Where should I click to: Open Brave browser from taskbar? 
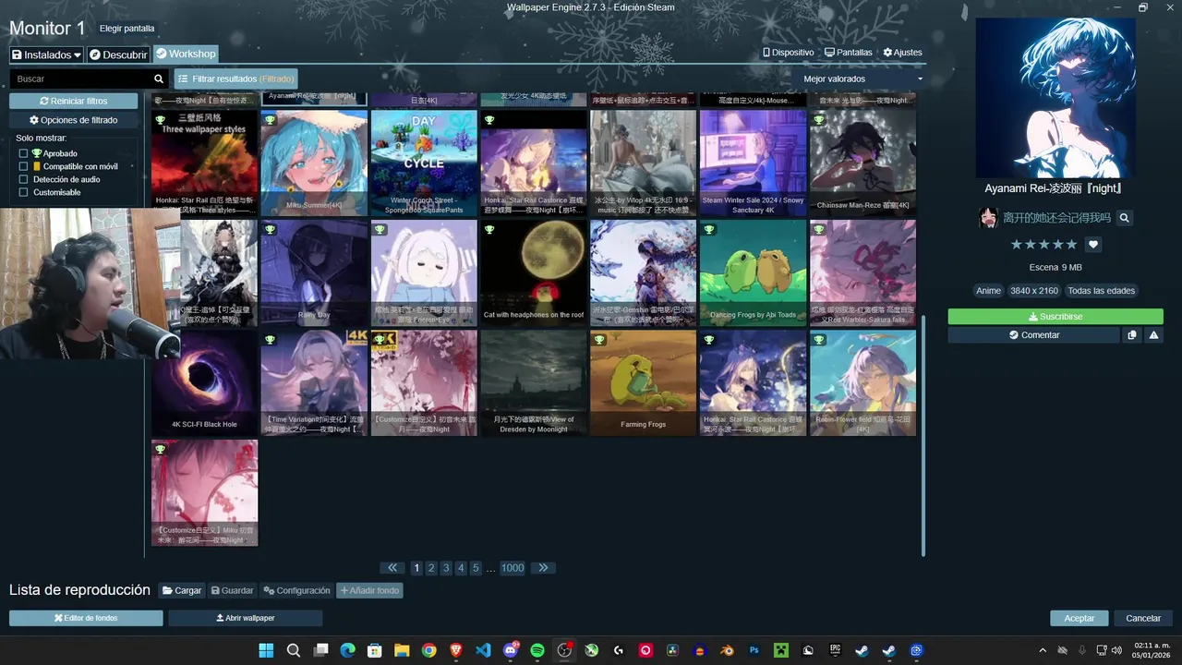[456, 650]
